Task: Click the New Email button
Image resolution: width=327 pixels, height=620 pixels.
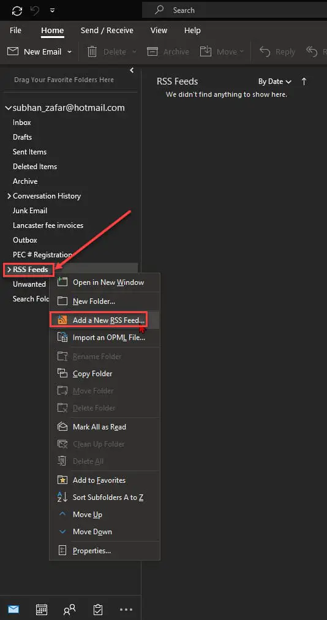Action: tap(35, 52)
